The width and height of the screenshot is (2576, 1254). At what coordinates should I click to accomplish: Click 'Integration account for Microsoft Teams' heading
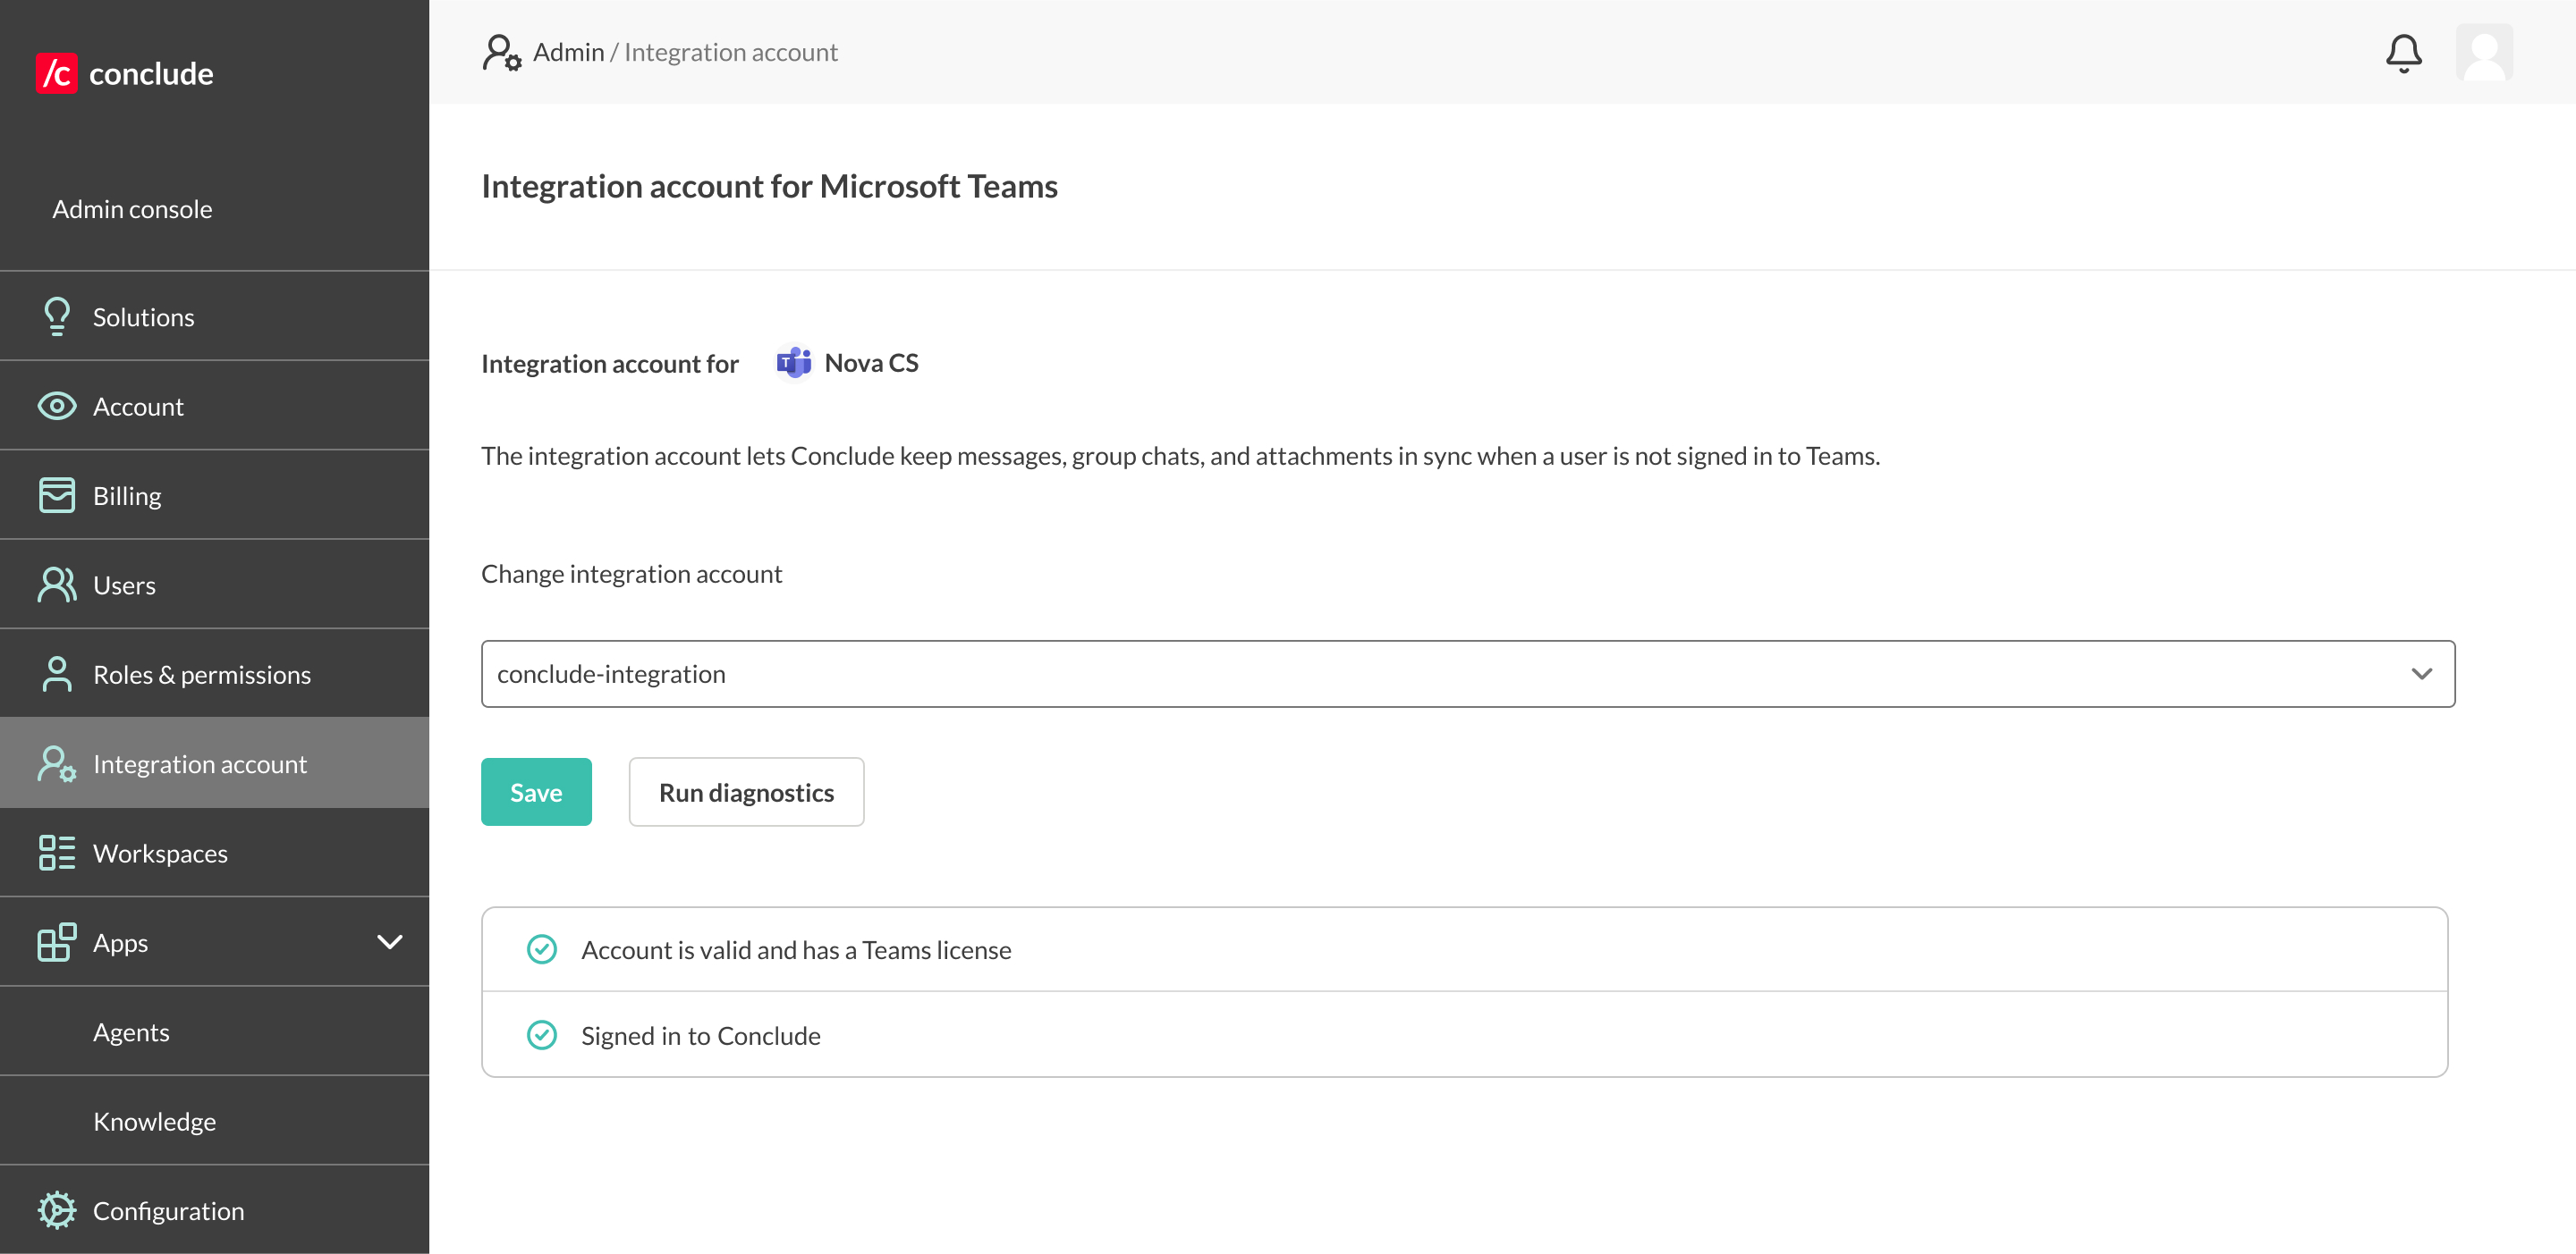[769, 186]
